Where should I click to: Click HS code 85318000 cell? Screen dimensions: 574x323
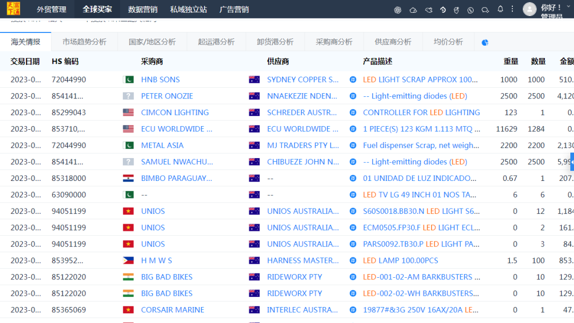[x=69, y=178]
